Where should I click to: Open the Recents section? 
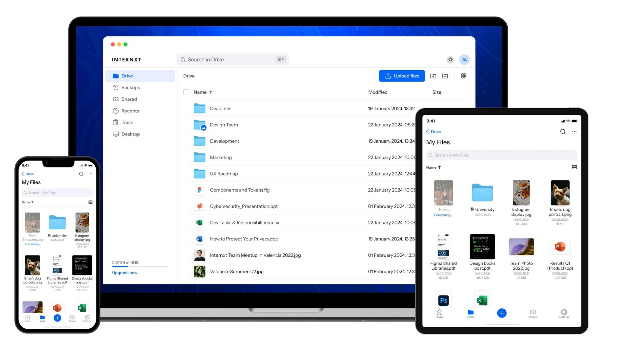[x=129, y=110]
